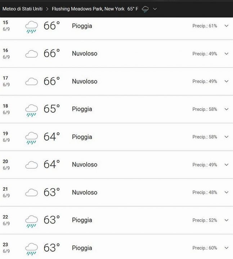The image size is (233, 259).
Task: Open Meteo di Stati Uniti breadcrumb link
Action: [22, 9]
